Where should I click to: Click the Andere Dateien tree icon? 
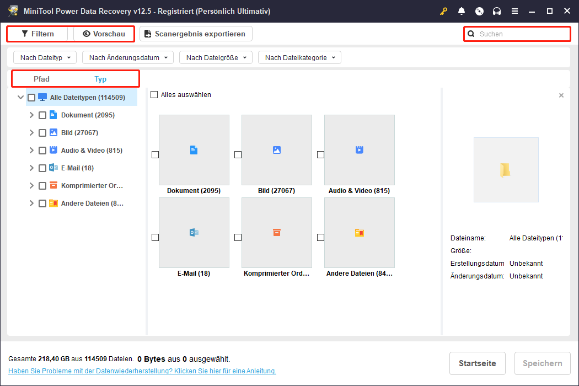pyautogui.click(x=53, y=203)
